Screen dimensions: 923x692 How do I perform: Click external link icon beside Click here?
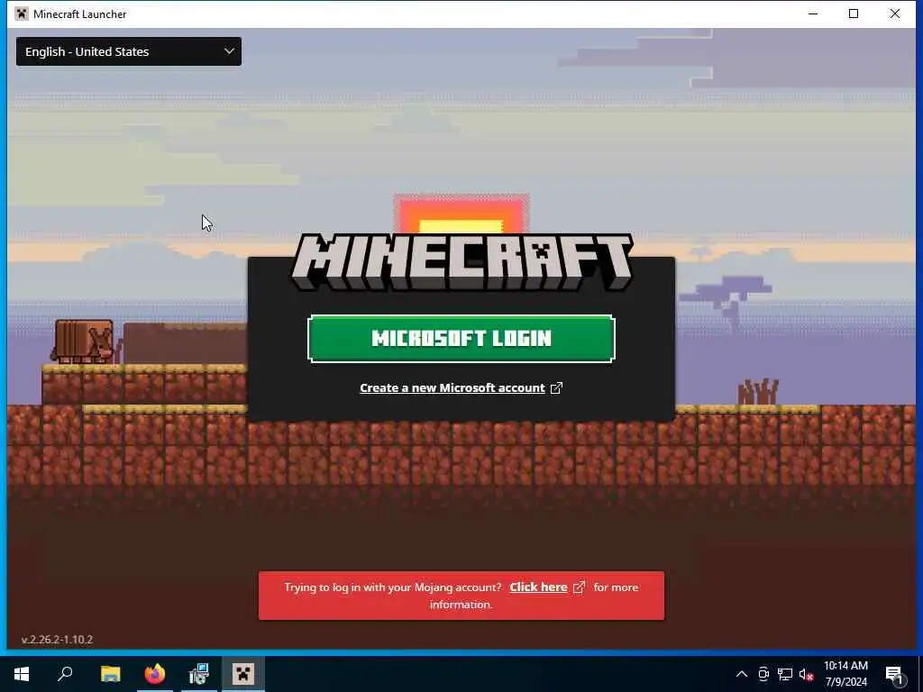click(580, 587)
